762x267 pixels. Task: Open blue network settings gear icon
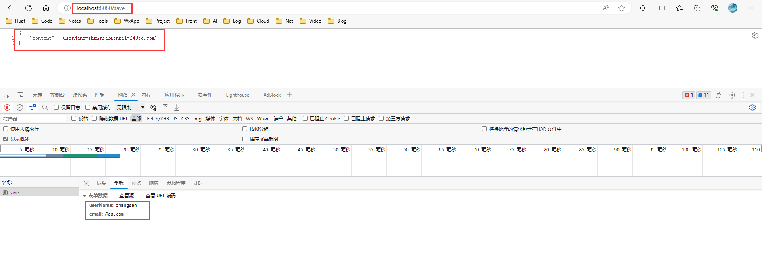click(752, 107)
